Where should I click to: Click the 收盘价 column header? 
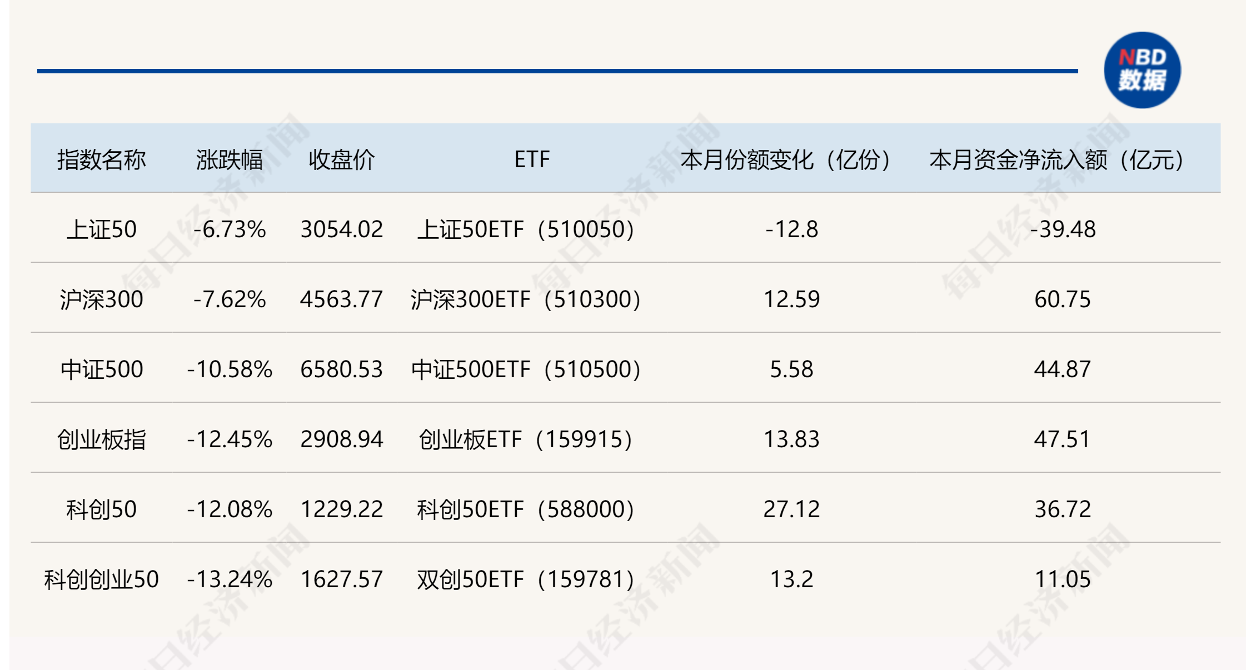[x=341, y=159]
